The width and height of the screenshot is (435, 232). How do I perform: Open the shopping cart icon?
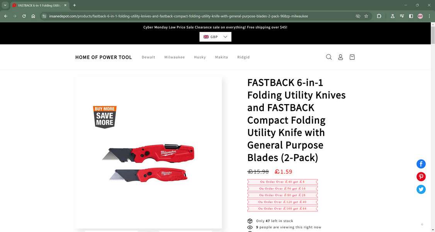352,57
